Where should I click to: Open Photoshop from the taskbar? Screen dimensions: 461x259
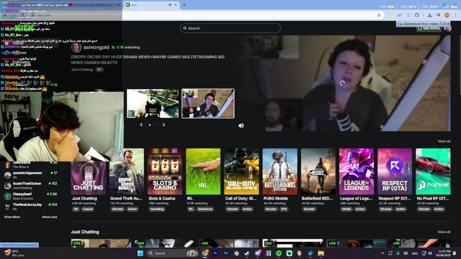coord(226,253)
